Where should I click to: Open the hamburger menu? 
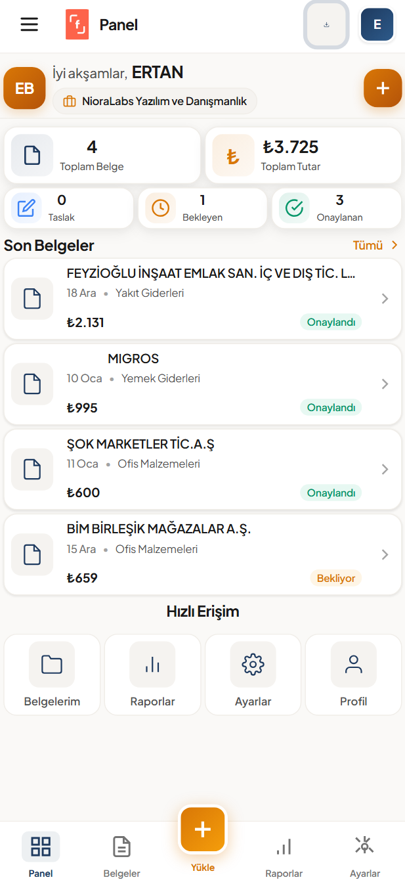pos(30,25)
